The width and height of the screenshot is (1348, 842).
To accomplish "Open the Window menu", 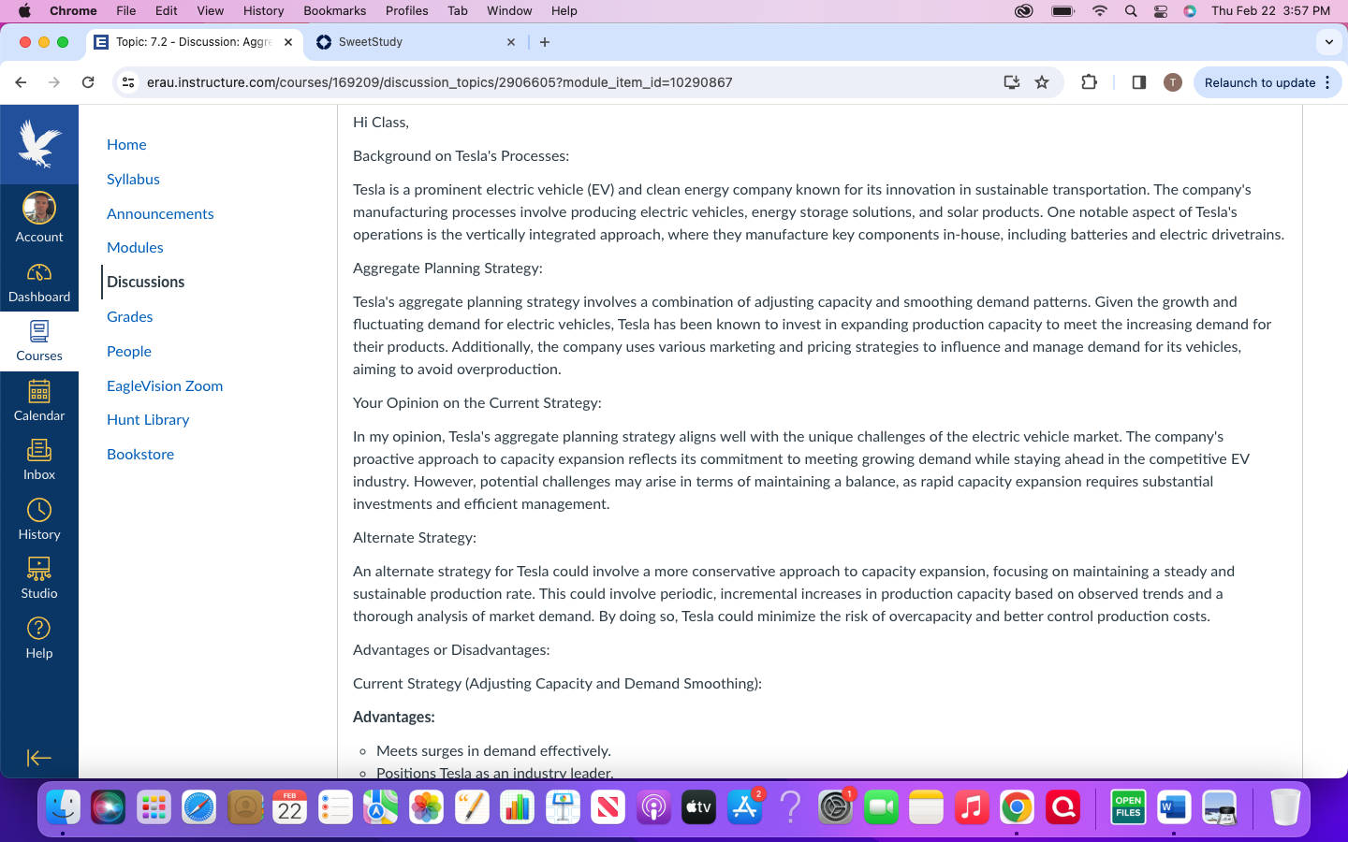I will point(509,11).
